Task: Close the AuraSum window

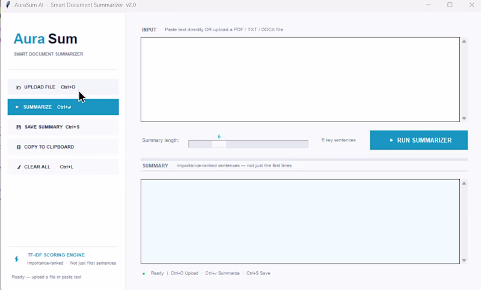Action: 472,5
